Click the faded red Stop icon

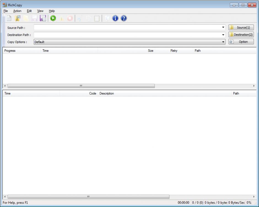[70, 18]
